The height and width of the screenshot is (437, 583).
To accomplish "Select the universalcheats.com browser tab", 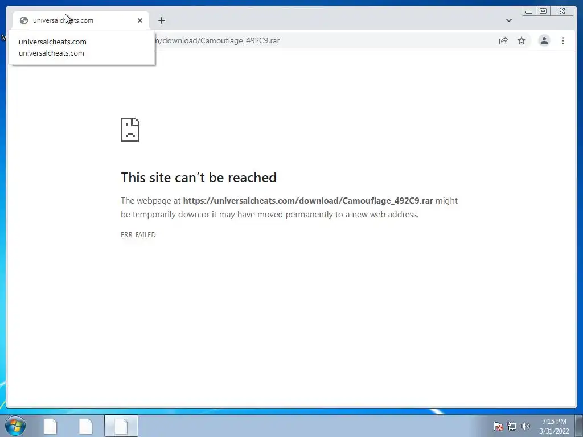I will 81,20.
